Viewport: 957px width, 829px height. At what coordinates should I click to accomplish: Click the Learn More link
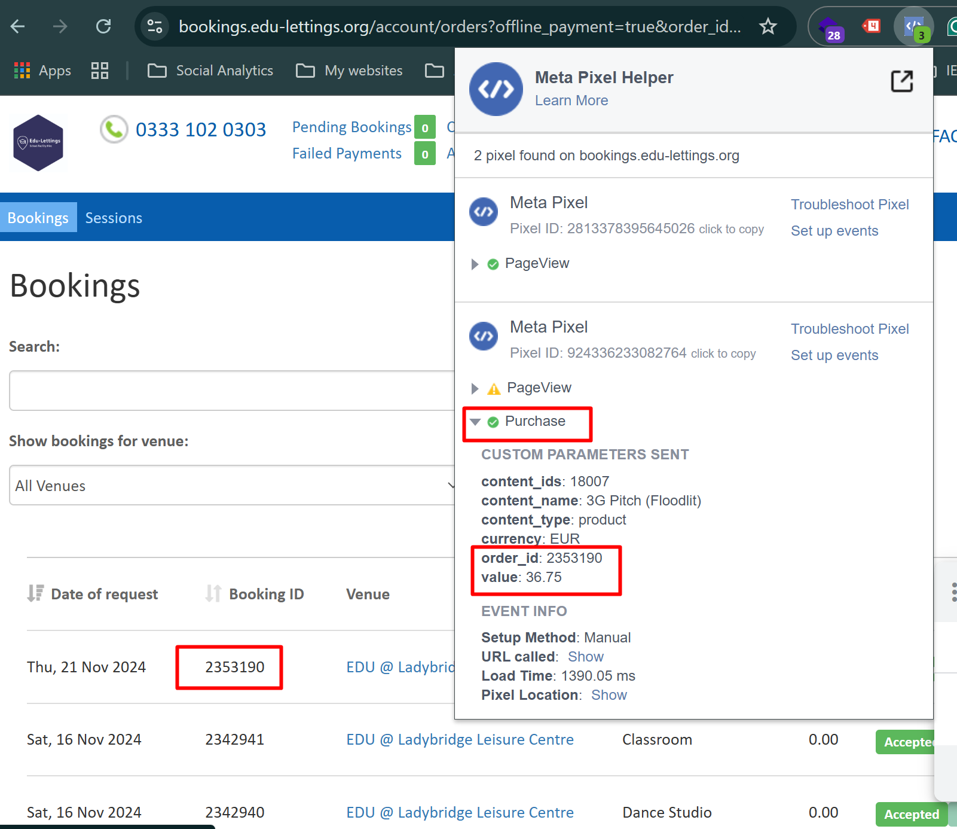571,100
